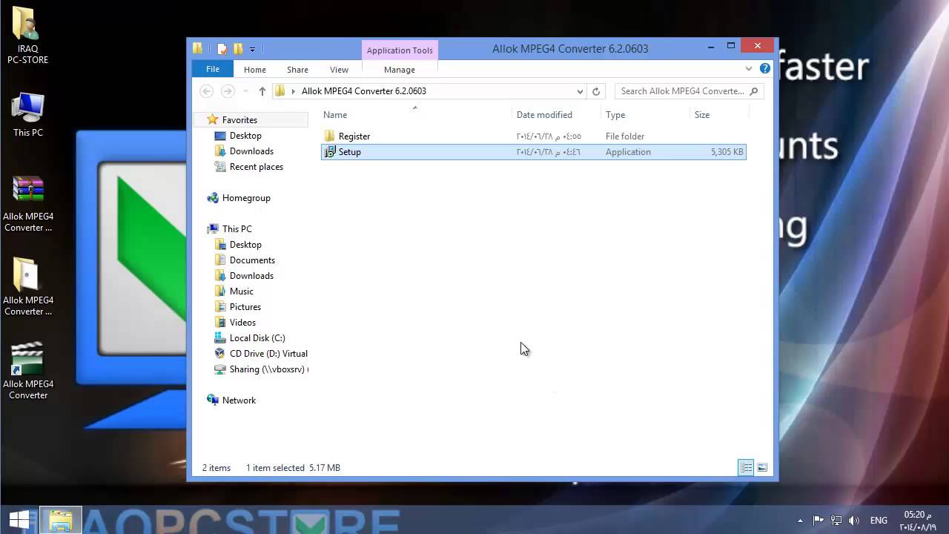This screenshot has height=534, width=949.
Task: Show hidden tray icons arrow
Action: click(x=799, y=521)
